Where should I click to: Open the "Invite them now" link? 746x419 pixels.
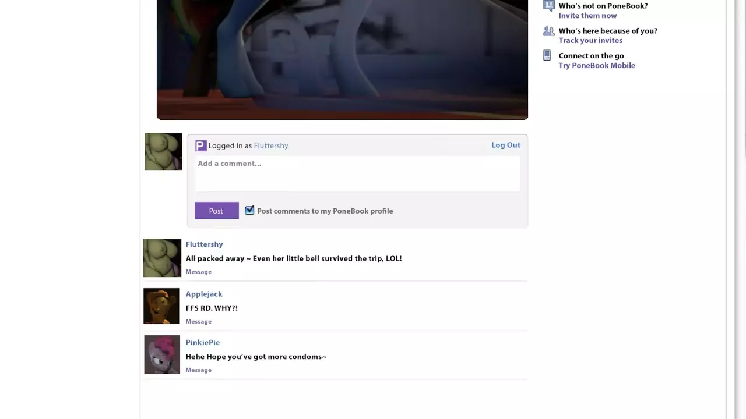click(587, 16)
